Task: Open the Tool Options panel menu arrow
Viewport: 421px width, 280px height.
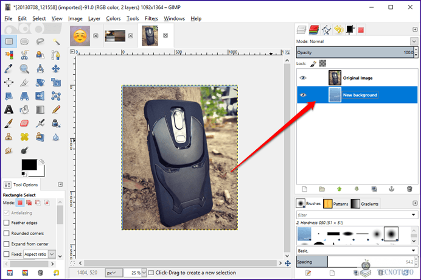Action: tap(60, 184)
